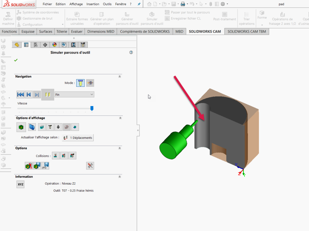Step back one move in simulation
Image resolution: width=309 pixels, height=231 pixels.
(x=29, y=95)
